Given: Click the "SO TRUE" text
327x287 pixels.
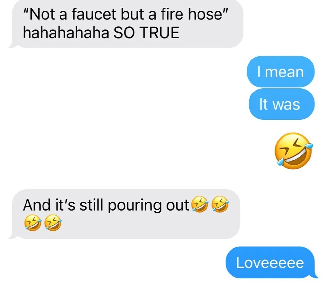Looking at the screenshot, I should pyautogui.click(x=146, y=33).
